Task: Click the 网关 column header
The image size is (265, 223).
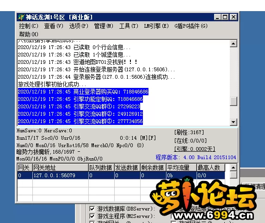Action: [x=25, y=167]
